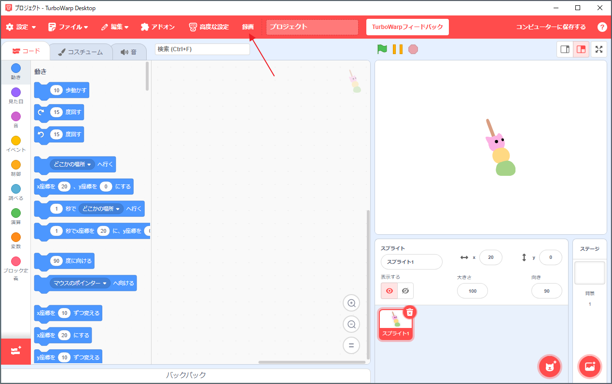Viewport: 612px width, 384px height.
Task: Select the 変数 block category
Action: tap(16, 240)
